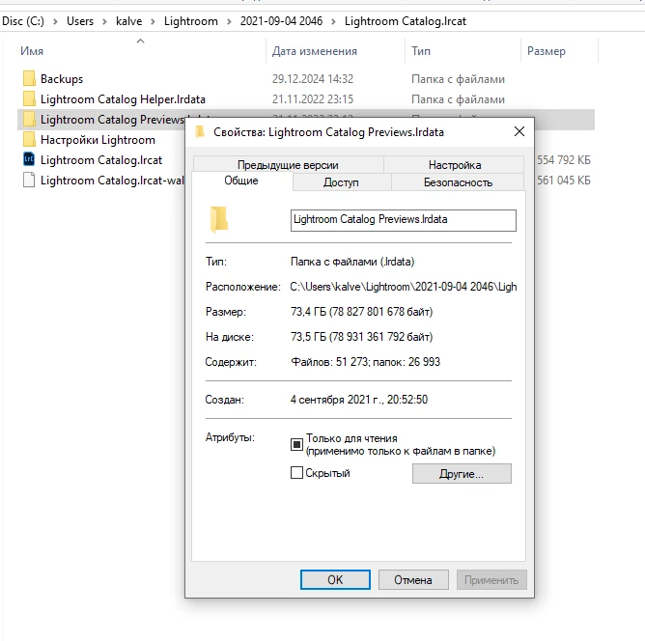Go to Disc (C:) in breadcrumb

click(x=23, y=21)
